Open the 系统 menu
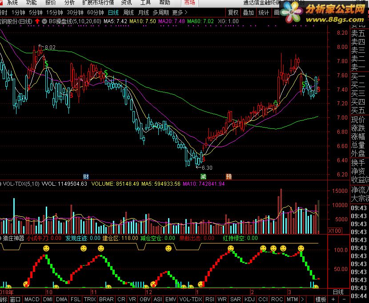 tap(12, 3)
